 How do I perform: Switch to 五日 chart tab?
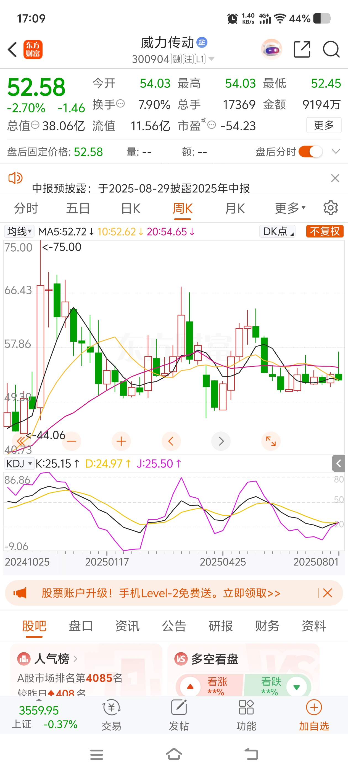[x=78, y=208]
